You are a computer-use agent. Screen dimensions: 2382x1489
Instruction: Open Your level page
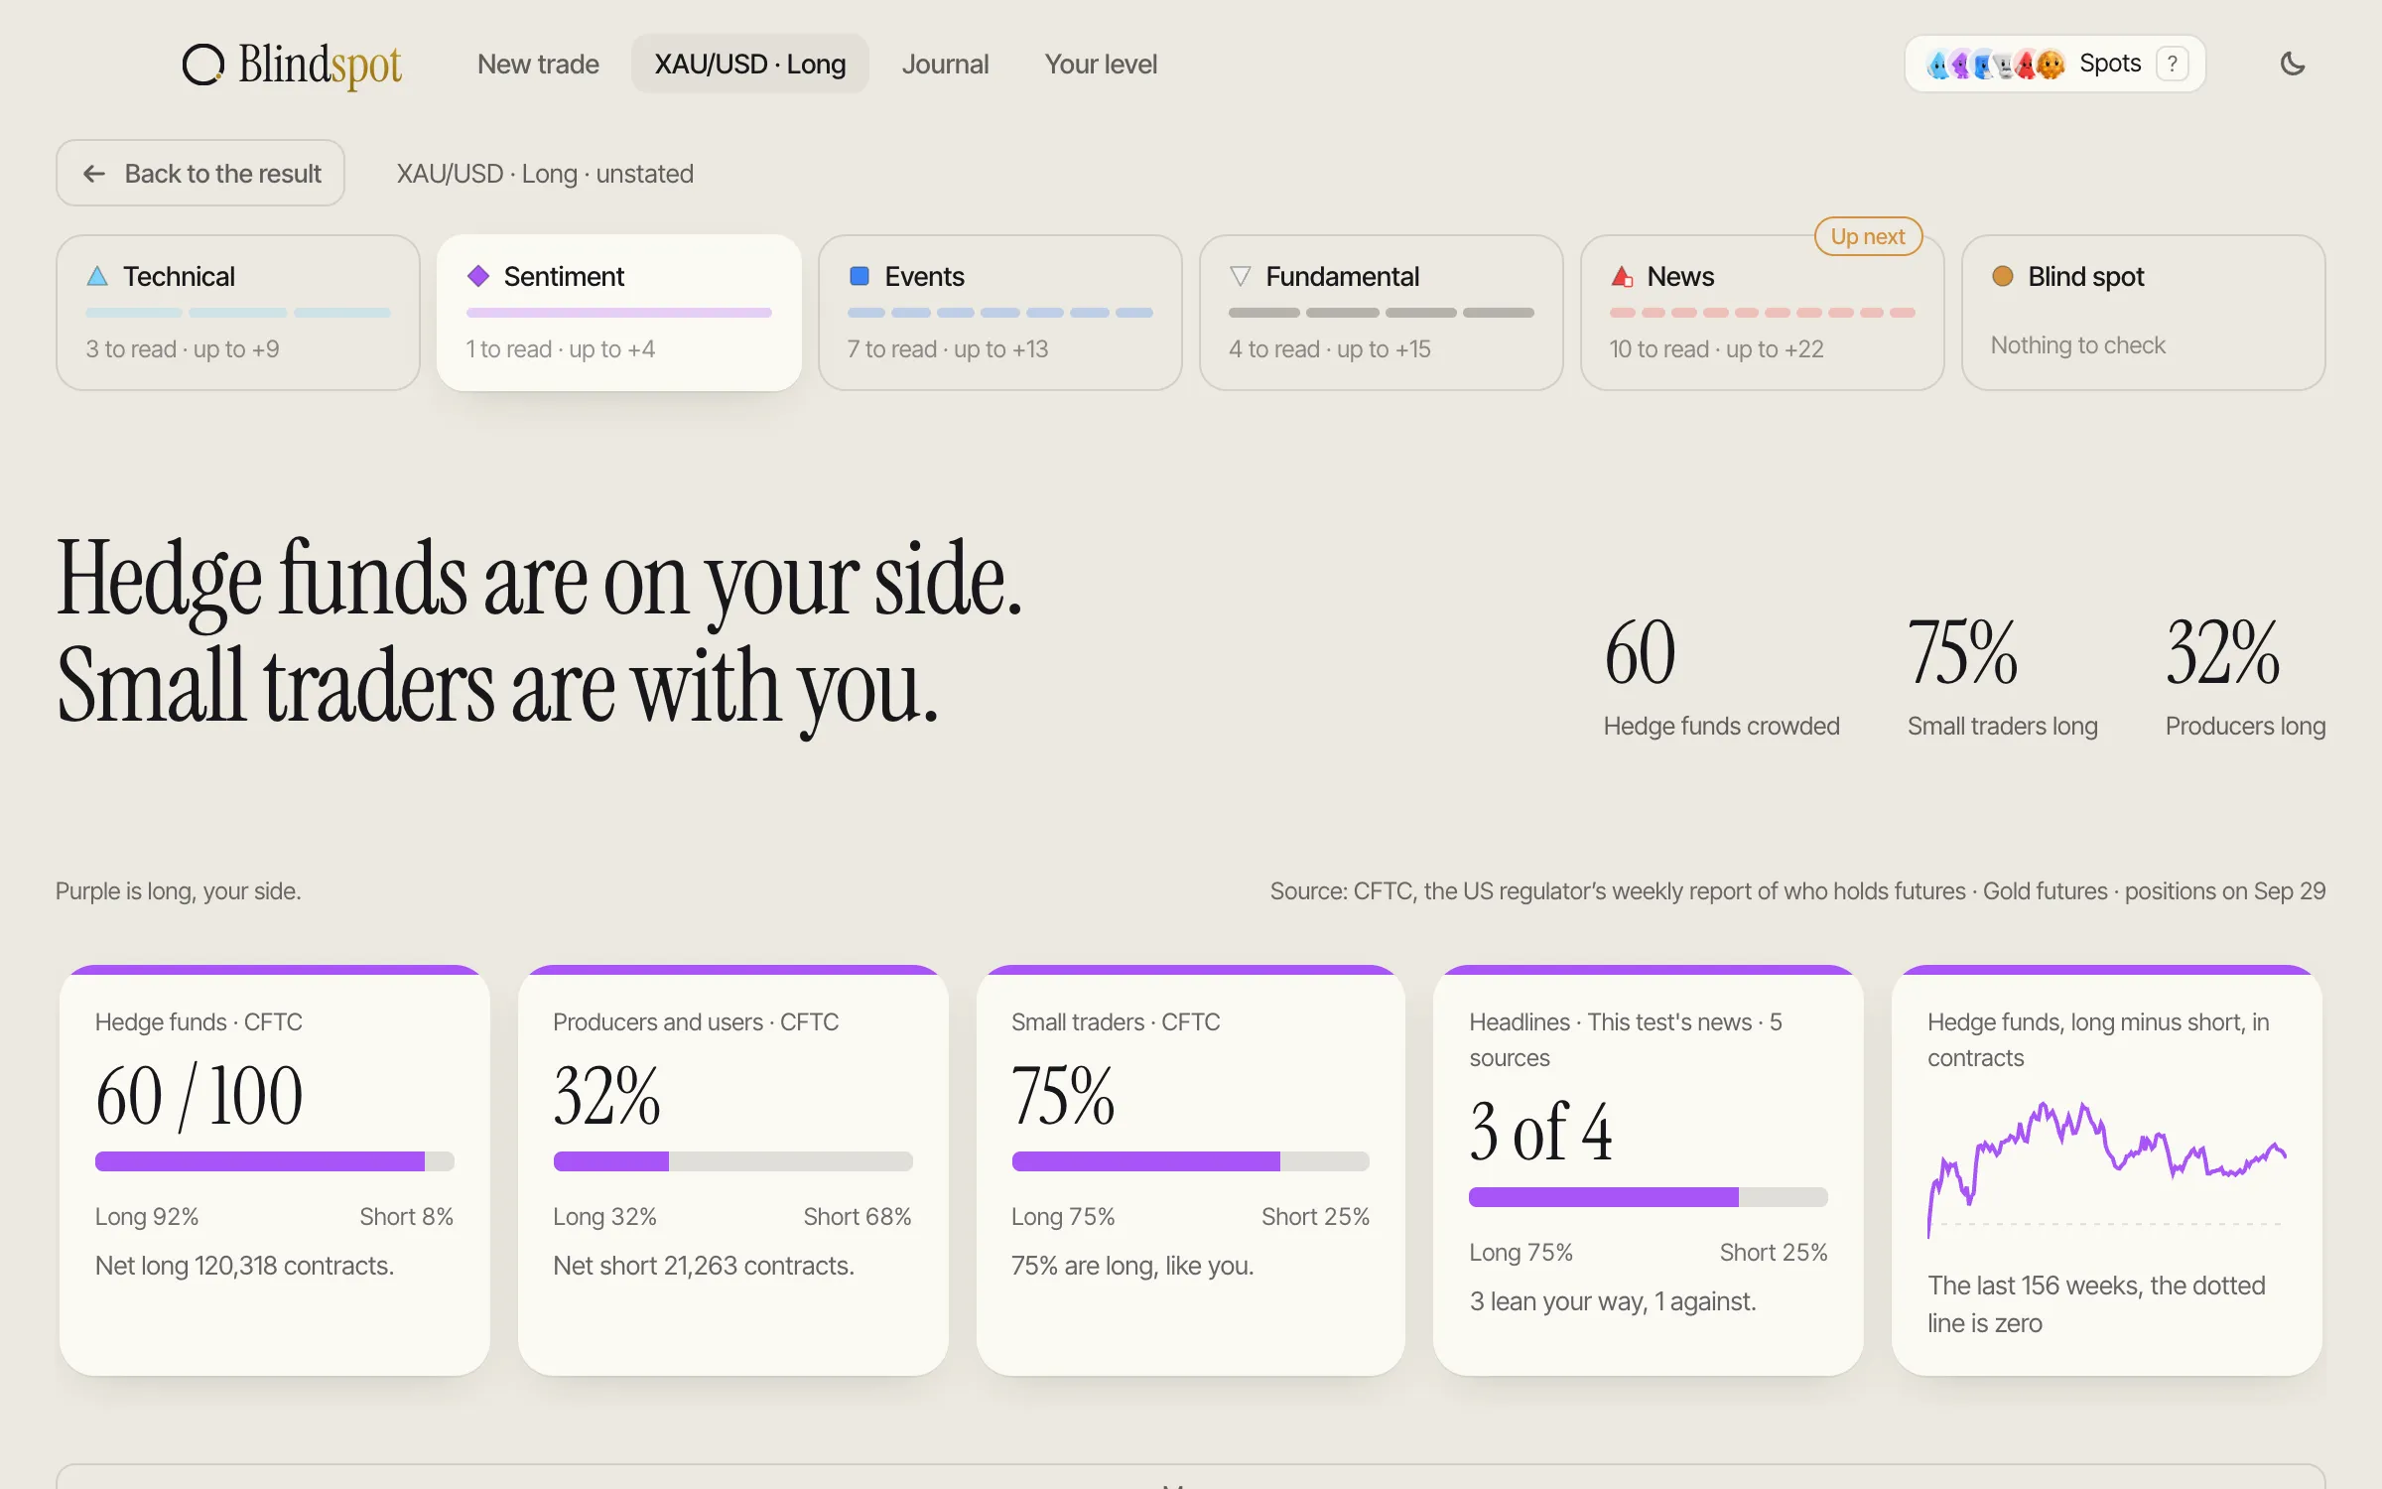[x=1101, y=65]
